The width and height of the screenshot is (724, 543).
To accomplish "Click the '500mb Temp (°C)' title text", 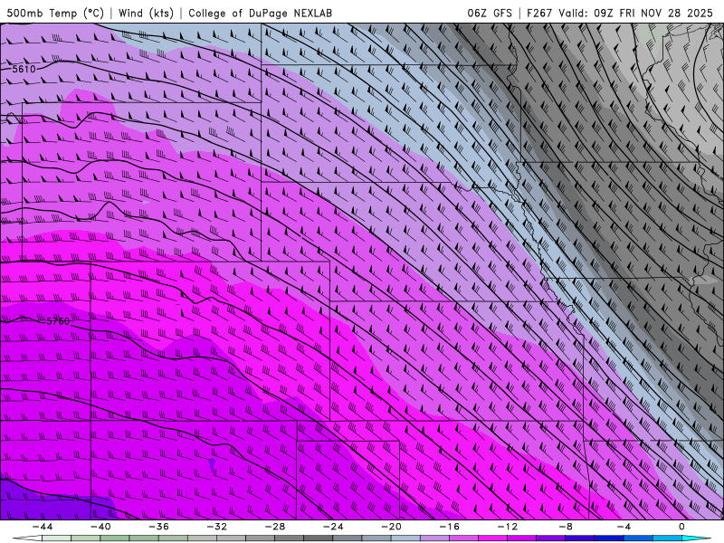I will pyautogui.click(x=55, y=14).
